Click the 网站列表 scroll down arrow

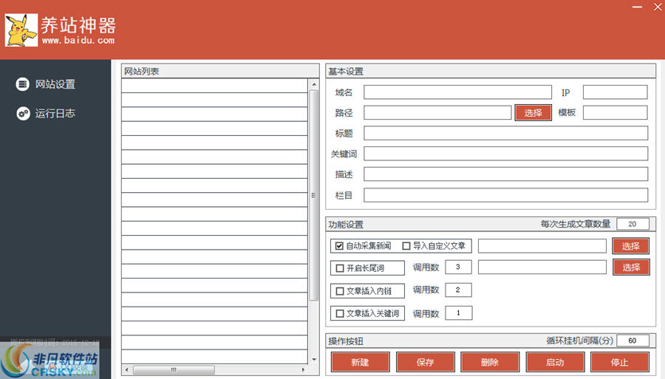pyautogui.click(x=314, y=359)
